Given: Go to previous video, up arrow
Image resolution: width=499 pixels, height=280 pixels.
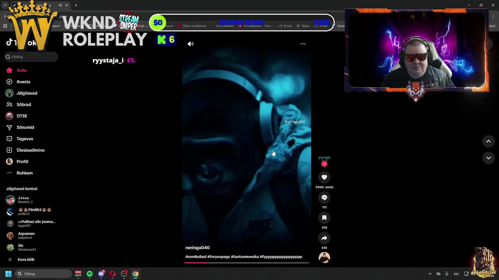Looking at the screenshot, I should pos(488,142).
